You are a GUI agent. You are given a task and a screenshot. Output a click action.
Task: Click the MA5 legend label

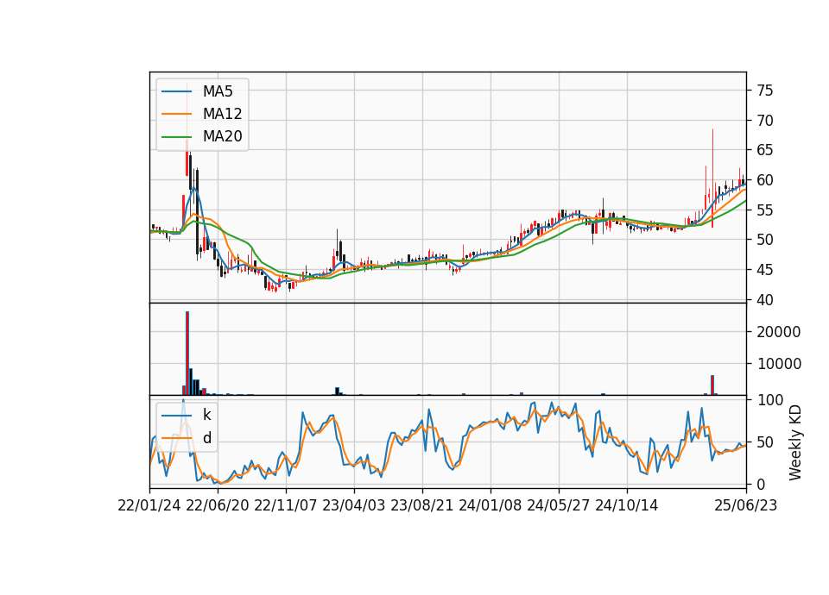pyautogui.click(x=218, y=91)
